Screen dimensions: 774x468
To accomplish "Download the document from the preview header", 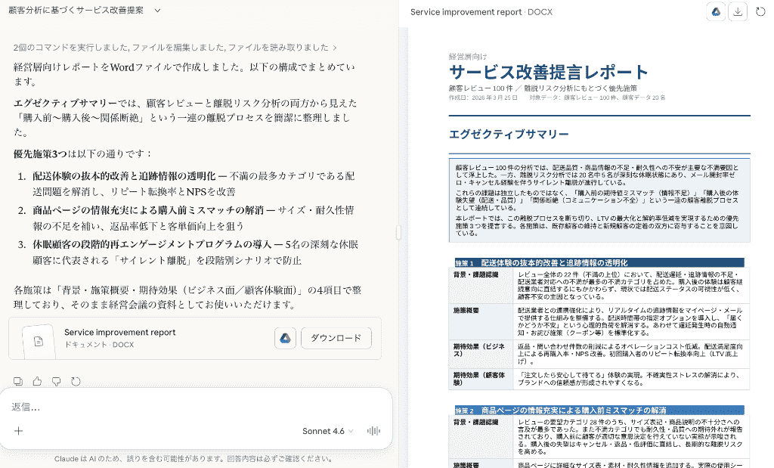I will point(738,12).
